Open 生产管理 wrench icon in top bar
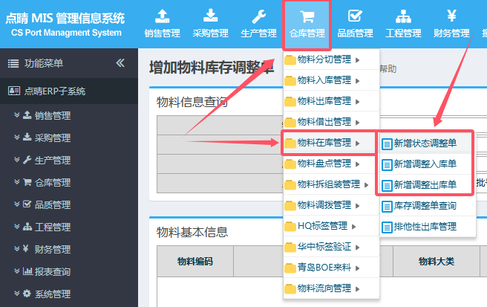Viewport: 487px width, 307px height. 258,16
